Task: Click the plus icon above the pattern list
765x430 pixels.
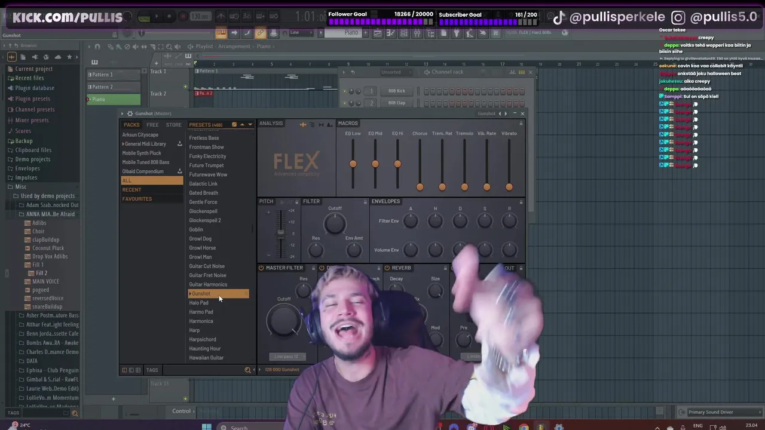Action: [x=156, y=63]
